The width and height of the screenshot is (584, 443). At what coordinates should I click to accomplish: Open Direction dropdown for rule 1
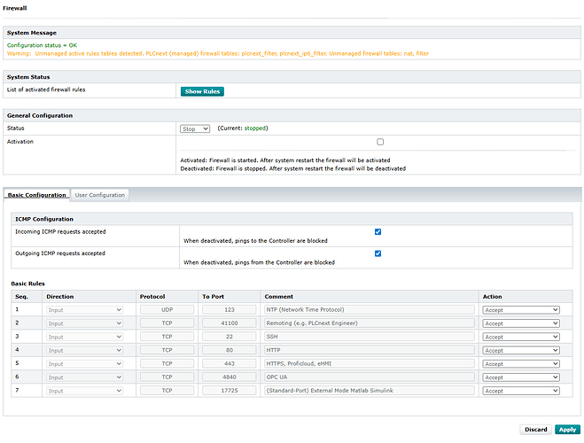(x=84, y=310)
